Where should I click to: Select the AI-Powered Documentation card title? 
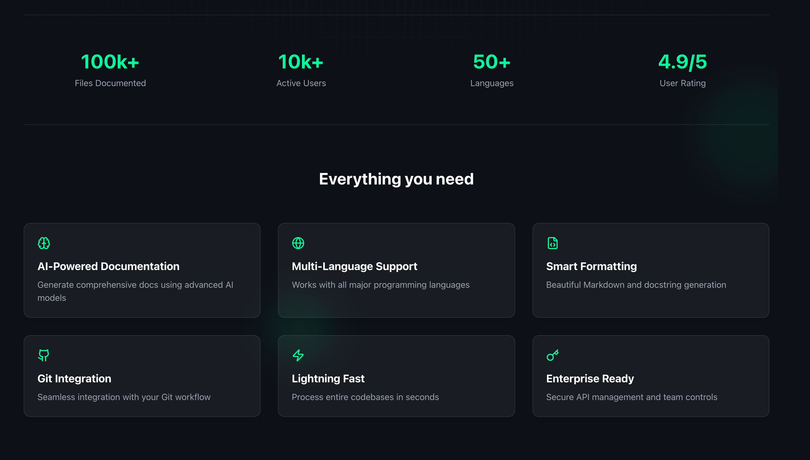(x=108, y=266)
